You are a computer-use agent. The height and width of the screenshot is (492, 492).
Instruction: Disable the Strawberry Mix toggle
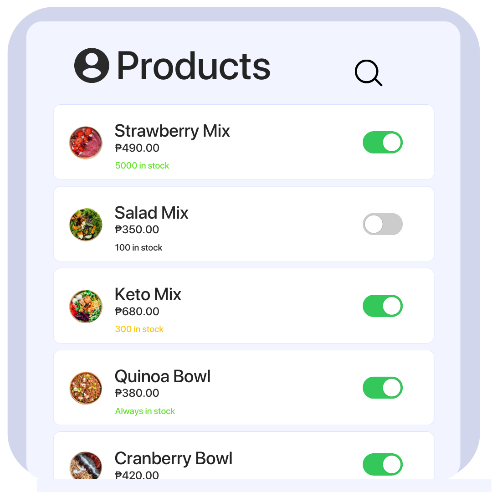(383, 143)
